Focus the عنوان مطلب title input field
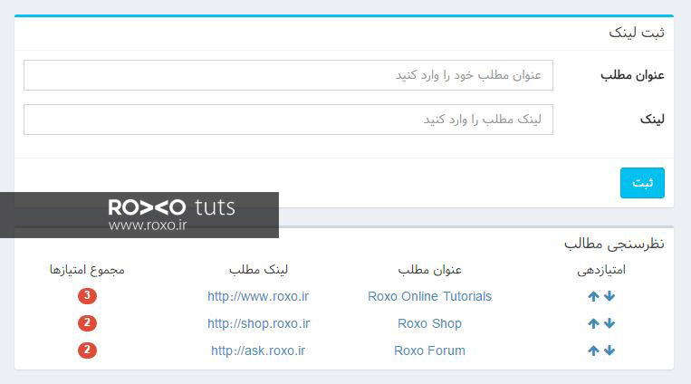The height and width of the screenshot is (384, 691). (288, 75)
